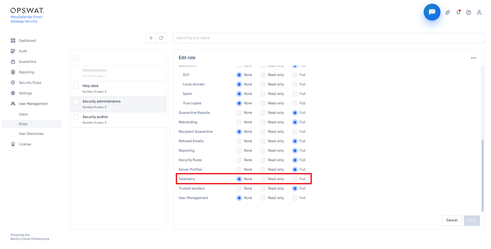
Task: Click the link connection icon in header
Action: 448,12
